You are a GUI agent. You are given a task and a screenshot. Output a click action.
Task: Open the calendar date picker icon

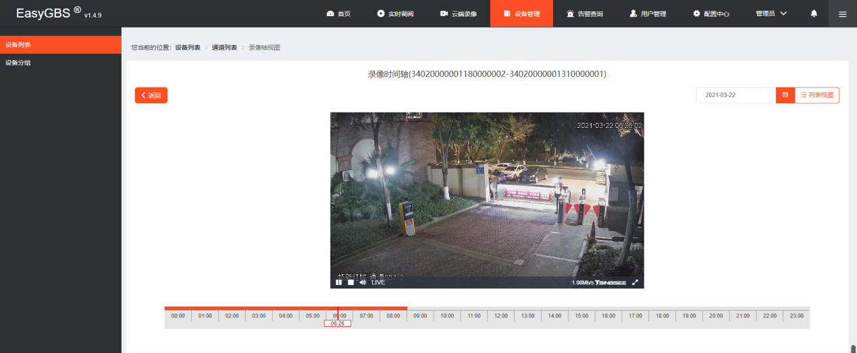point(785,95)
